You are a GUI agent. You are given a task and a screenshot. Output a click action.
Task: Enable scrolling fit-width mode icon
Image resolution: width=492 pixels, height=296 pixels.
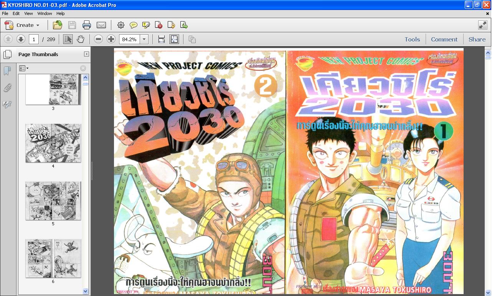pos(162,39)
